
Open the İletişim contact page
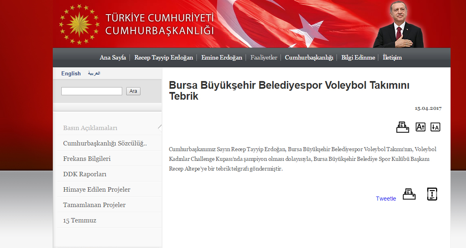tap(392, 58)
